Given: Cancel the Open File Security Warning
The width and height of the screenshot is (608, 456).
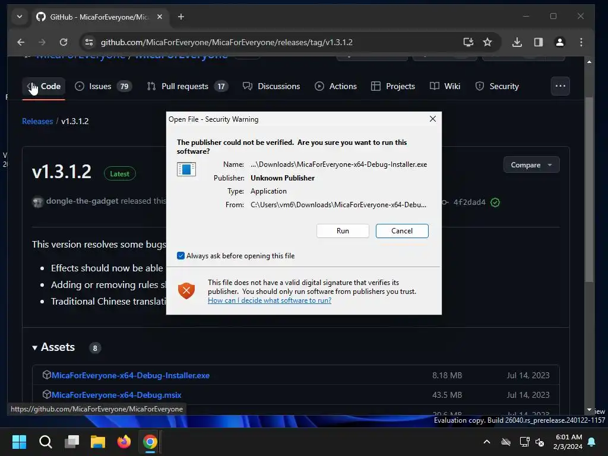Looking at the screenshot, I should pyautogui.click(x=402, y=231).
